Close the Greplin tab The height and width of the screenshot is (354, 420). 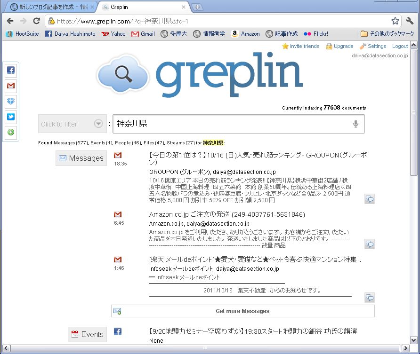(x=184, y=7)
